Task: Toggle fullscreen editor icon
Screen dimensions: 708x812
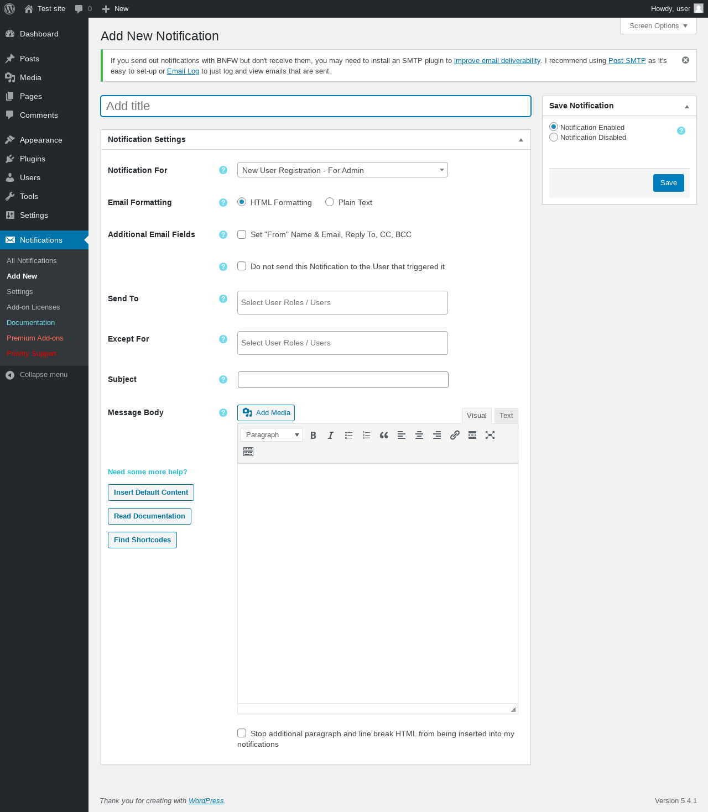Action: tap(490, 435)
